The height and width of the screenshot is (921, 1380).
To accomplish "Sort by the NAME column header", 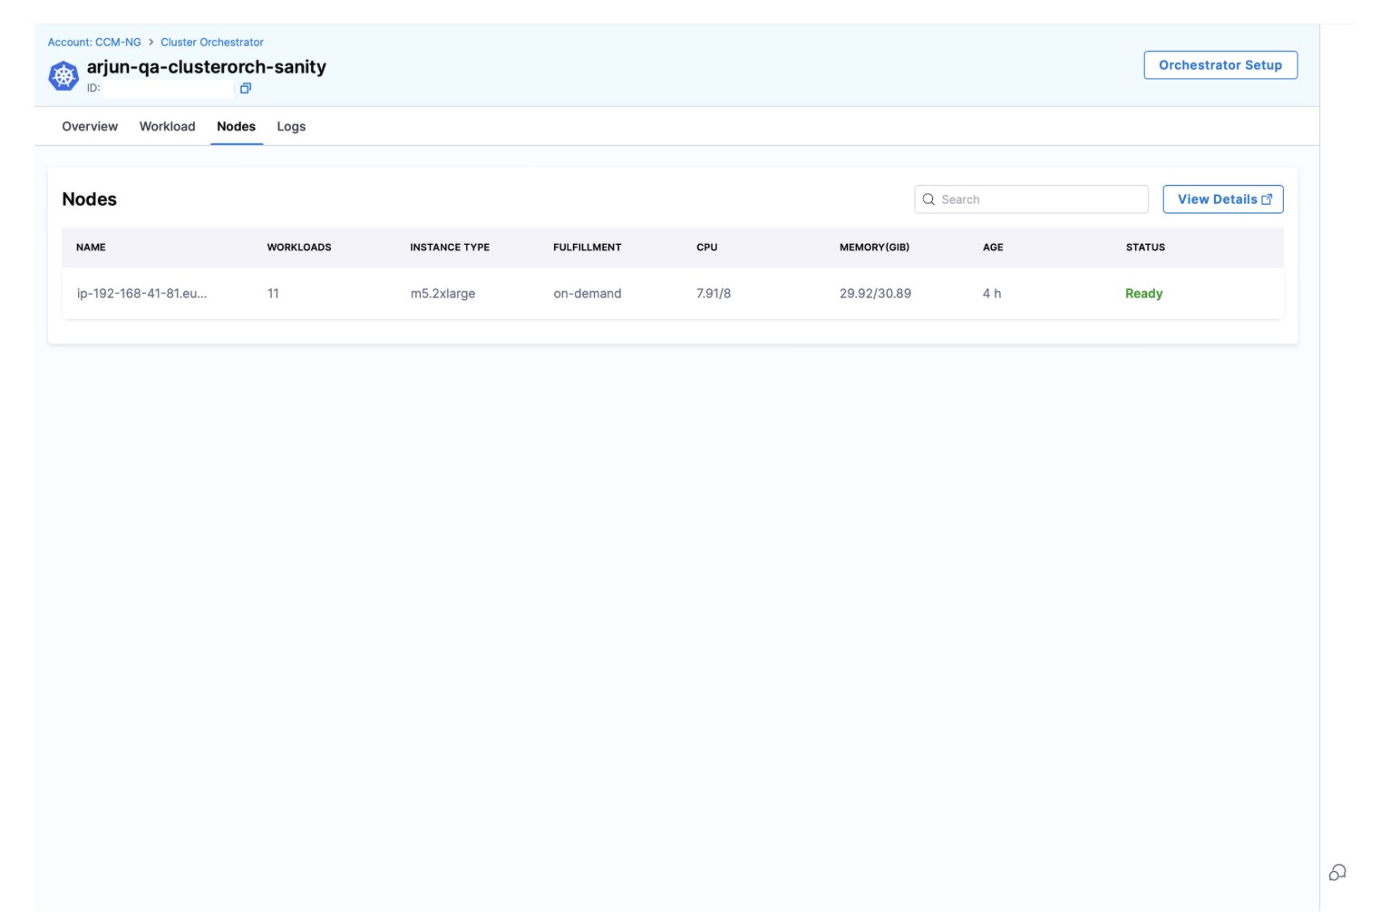I will click(x=91, y=247).
